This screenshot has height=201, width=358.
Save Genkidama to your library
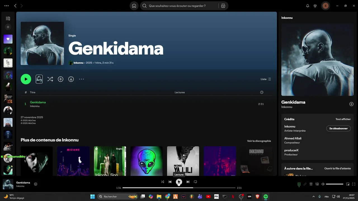[60, 79]
